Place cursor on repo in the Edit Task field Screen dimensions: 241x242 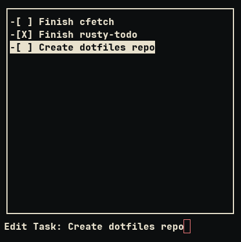coord(172,227)
